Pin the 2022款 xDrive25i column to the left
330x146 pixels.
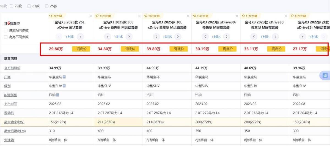coord(299,16)
